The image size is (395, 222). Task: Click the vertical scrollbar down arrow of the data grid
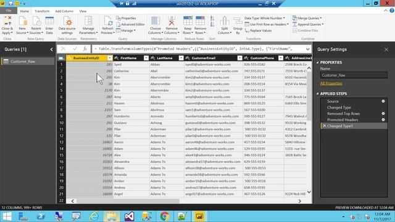click(309, 192)
